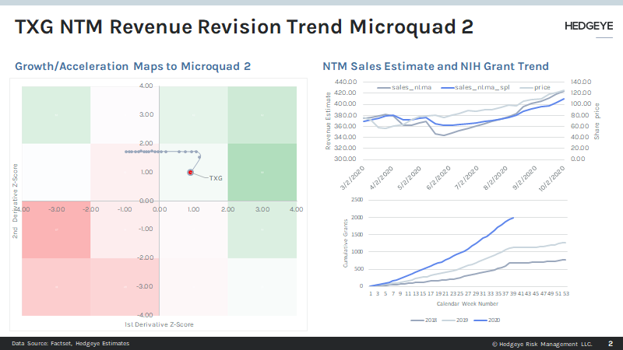623x350 pixels.
Task: Click the red TXG data point
Action: (190, 172)
